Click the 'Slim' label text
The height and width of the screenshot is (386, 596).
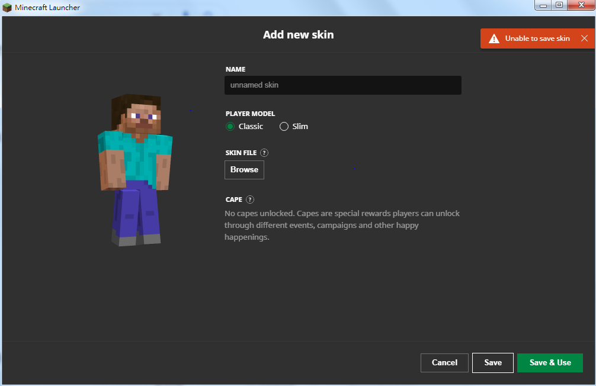(300, 126)
